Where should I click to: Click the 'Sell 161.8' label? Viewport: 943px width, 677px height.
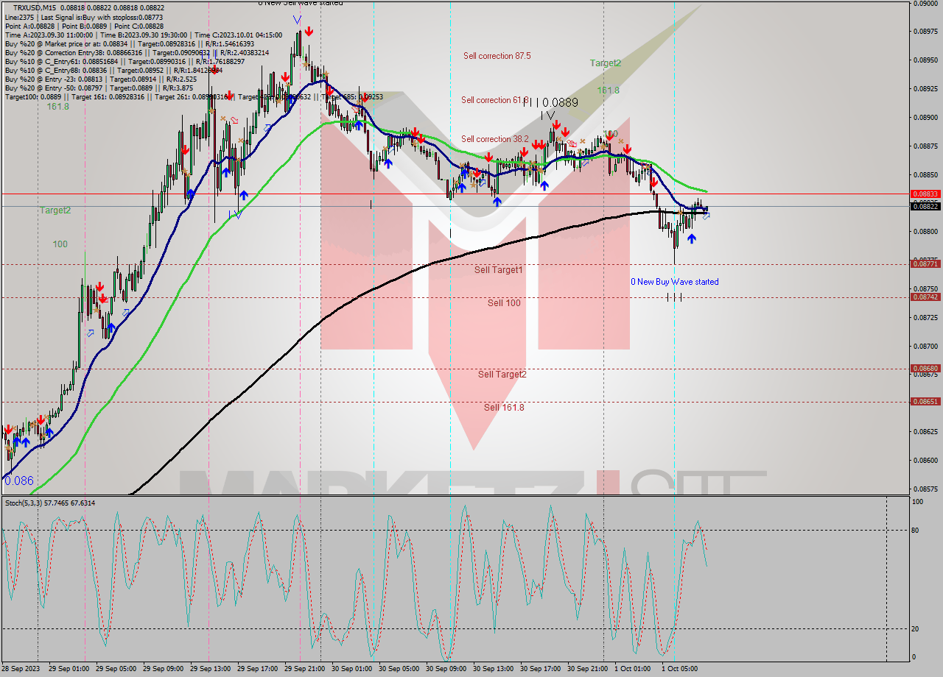504,408
